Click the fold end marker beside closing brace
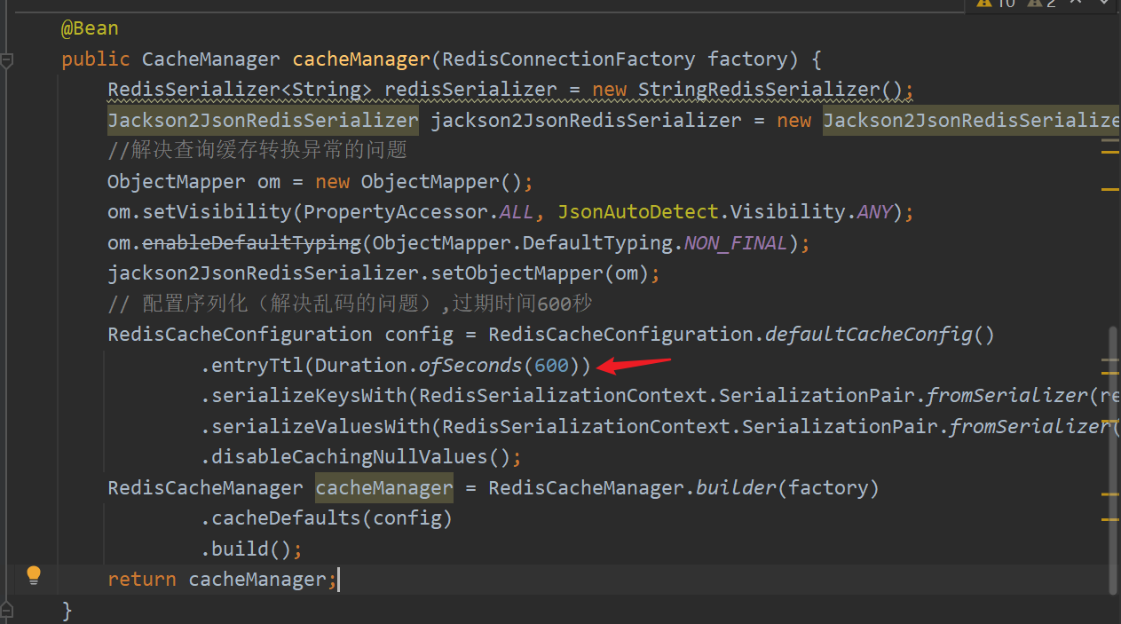 tap(7, 610)
